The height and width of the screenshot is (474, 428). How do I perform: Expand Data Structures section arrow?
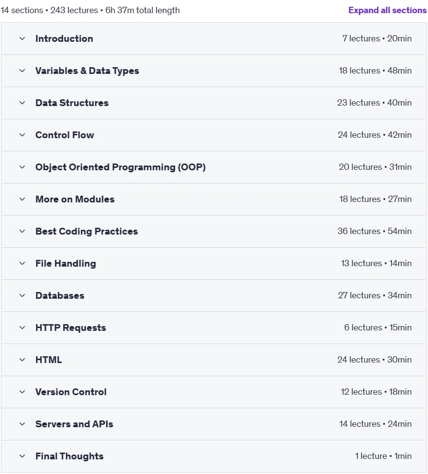click(22, 103)
